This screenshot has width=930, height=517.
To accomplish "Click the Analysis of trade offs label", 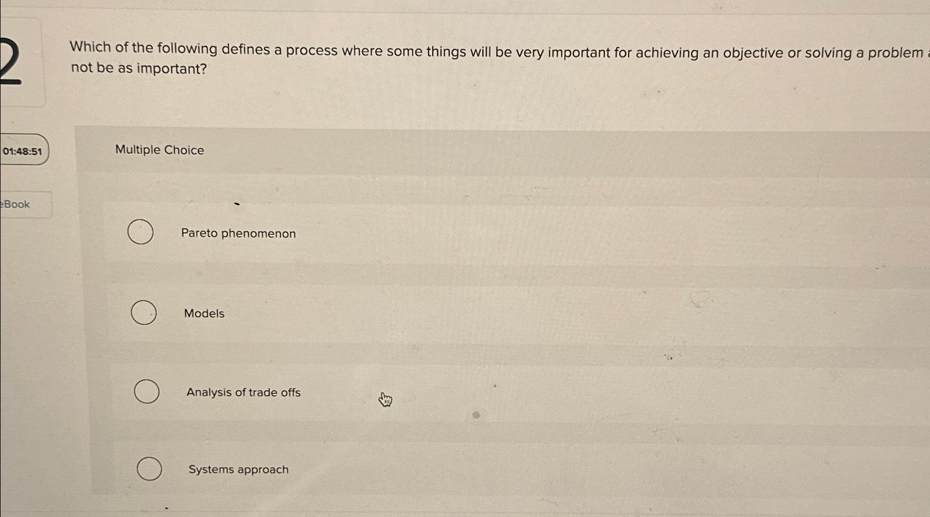I will pos(243,392).
